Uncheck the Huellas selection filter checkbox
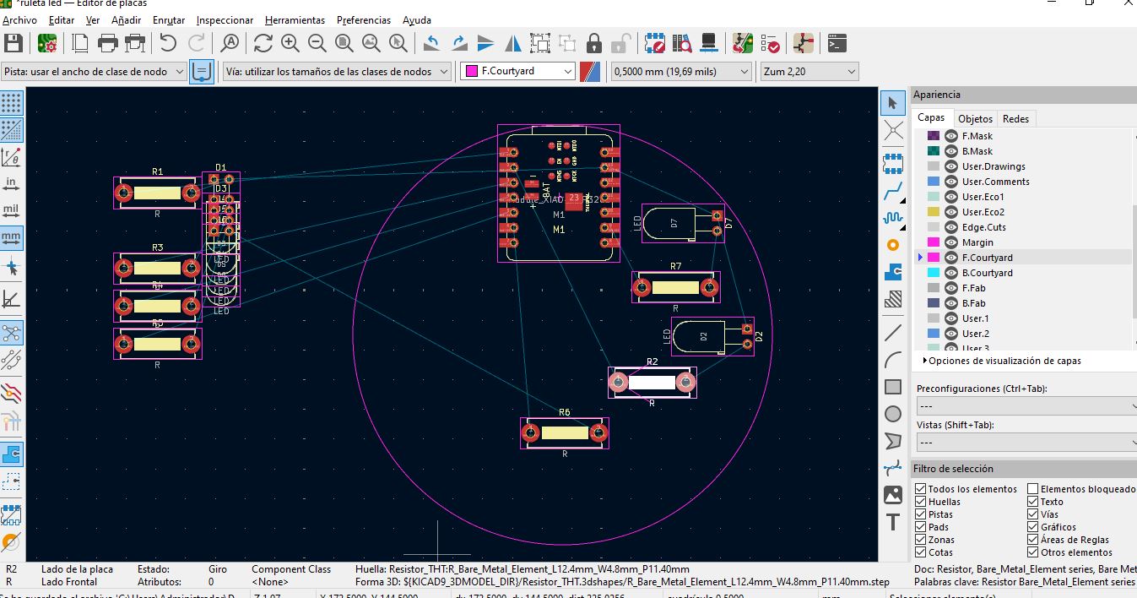 coord(921,502)
